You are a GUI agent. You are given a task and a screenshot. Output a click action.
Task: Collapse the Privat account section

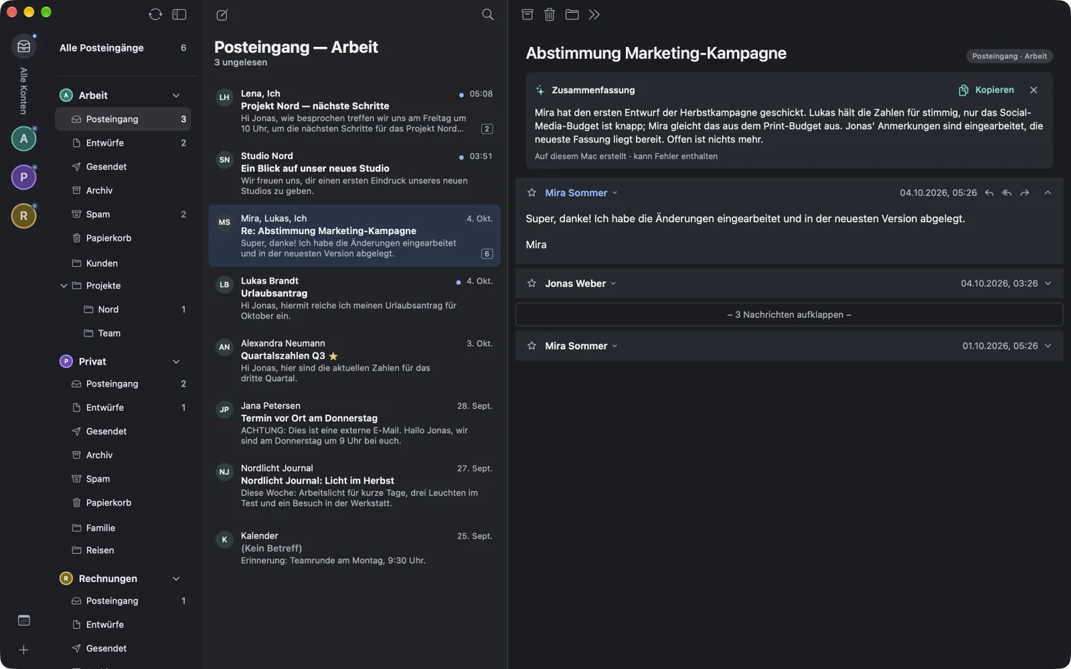tap(176, 362)
